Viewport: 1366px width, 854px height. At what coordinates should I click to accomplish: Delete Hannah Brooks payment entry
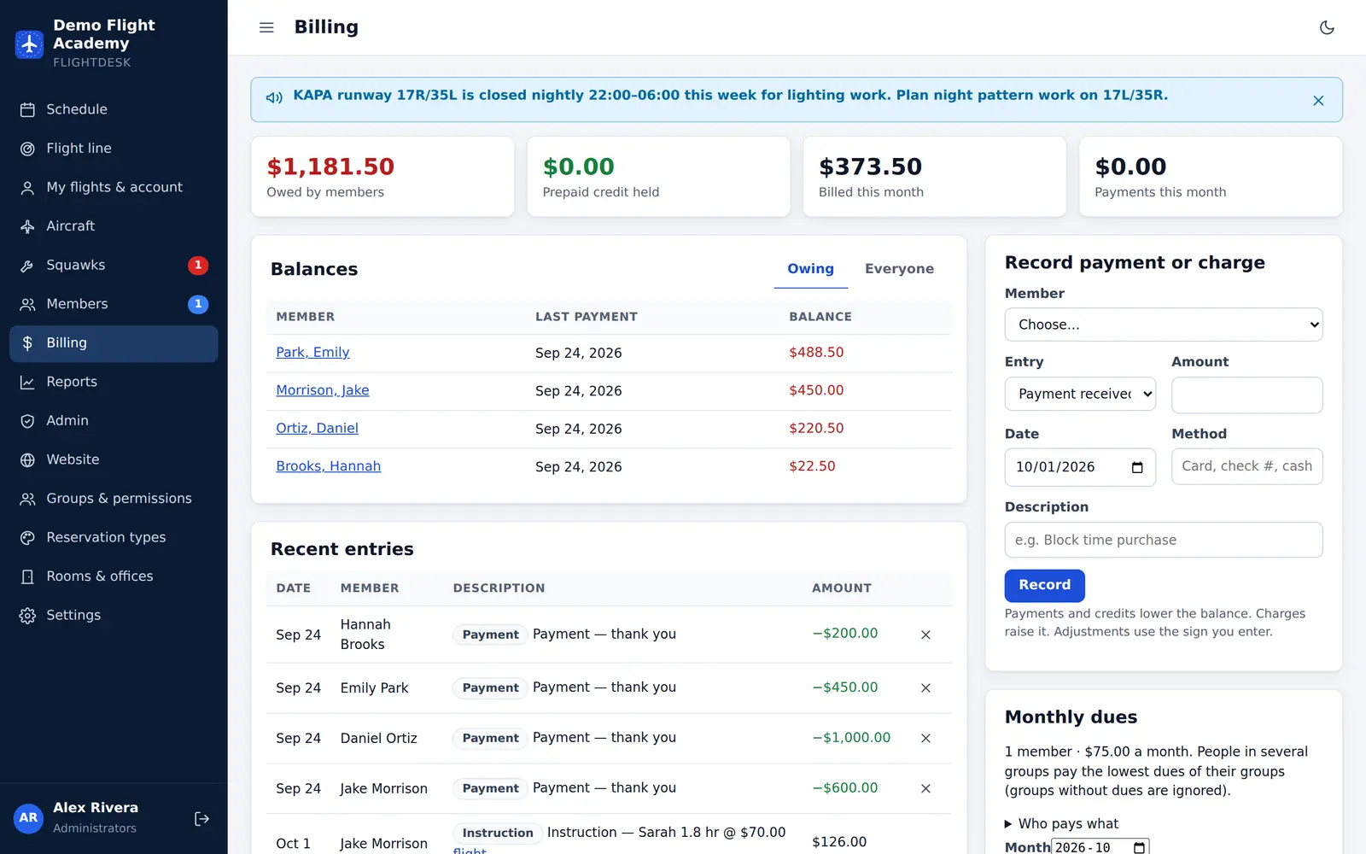(x=925, y=635)
